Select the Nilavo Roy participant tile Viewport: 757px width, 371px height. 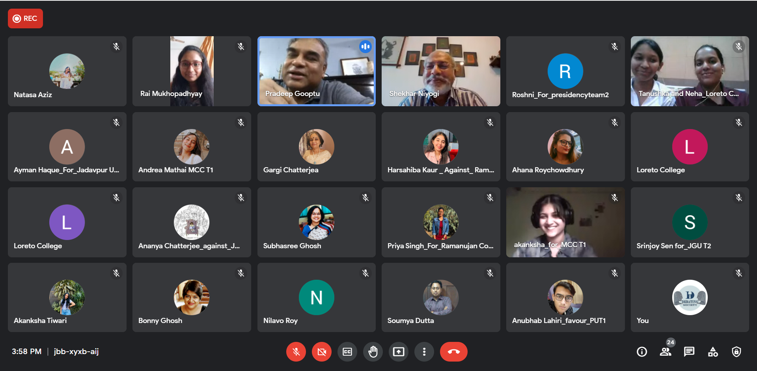tap(317, 297)
